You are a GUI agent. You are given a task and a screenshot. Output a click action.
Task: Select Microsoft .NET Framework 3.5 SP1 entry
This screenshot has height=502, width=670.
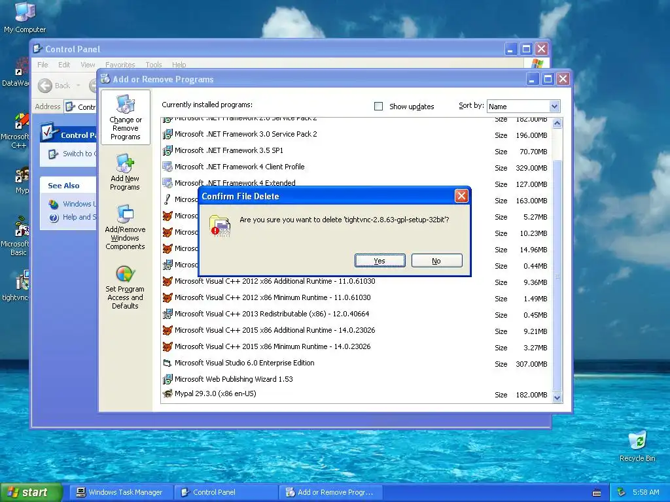click(x=228, y=150)
